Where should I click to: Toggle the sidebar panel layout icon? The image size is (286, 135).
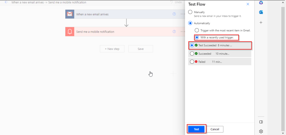261,122
